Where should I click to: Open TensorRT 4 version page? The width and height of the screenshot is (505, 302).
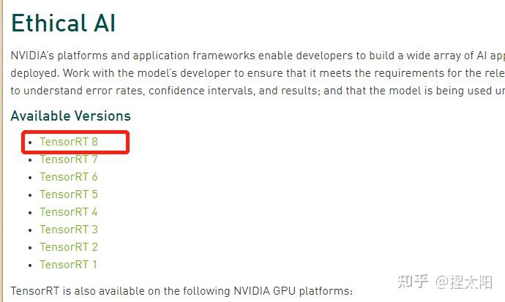pyautogui.click(x=69, y=212)
